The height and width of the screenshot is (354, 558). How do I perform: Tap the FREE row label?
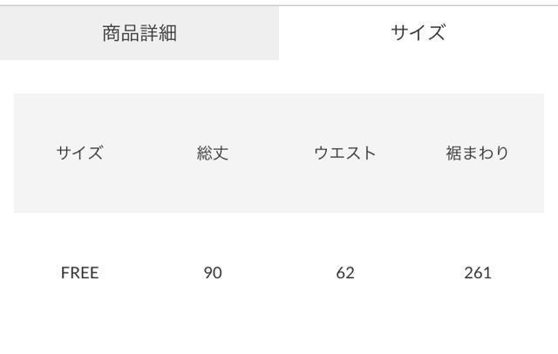tap(80, 273)
